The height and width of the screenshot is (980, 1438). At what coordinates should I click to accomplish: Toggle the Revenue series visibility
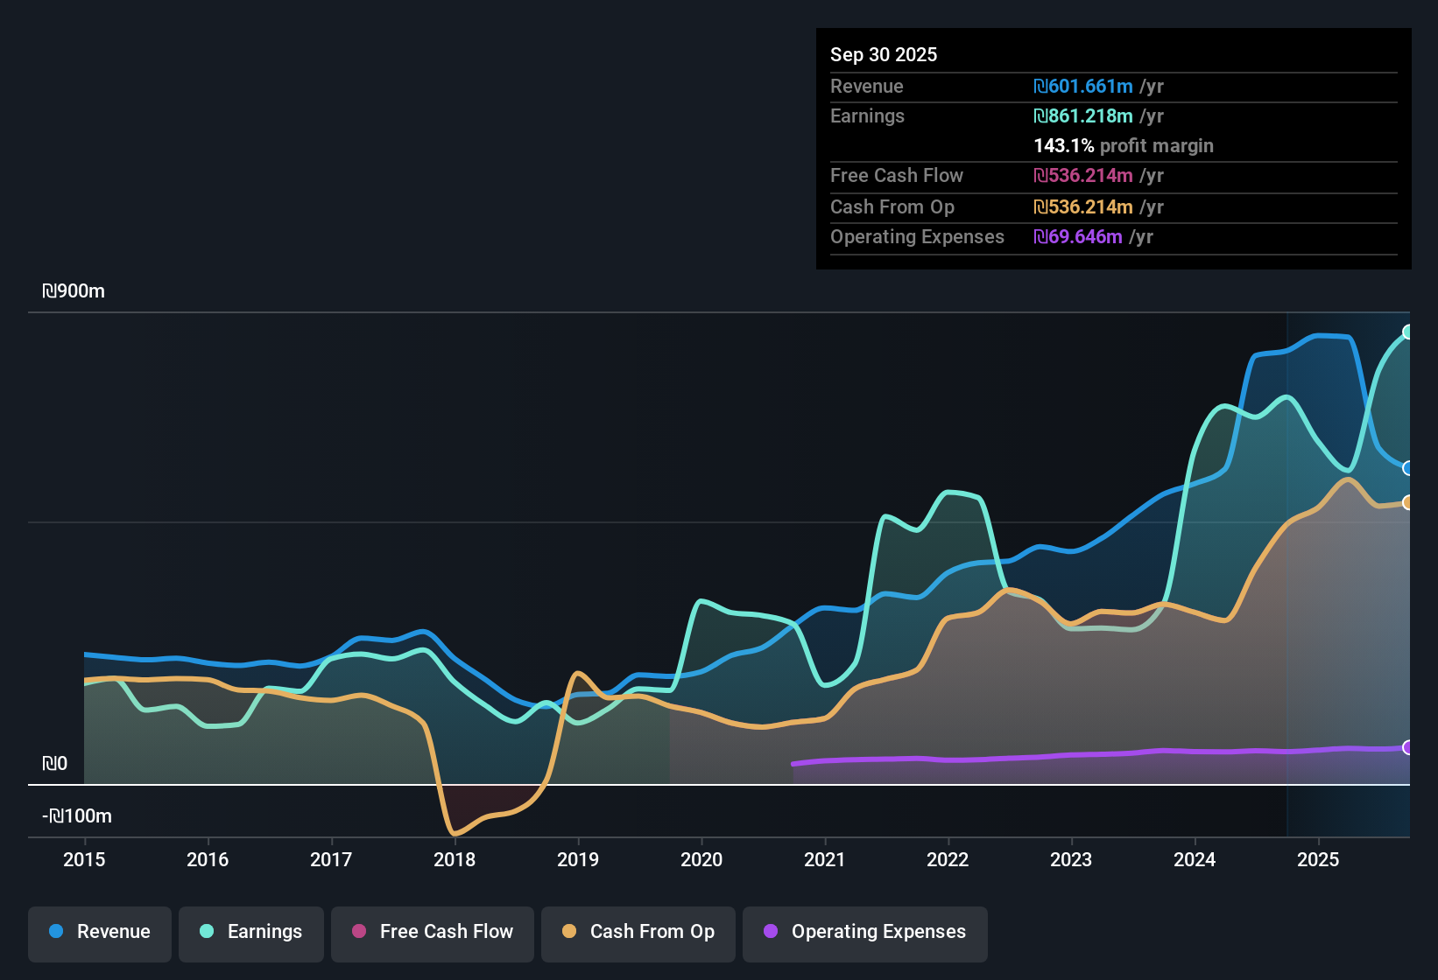tap(99, 933)
